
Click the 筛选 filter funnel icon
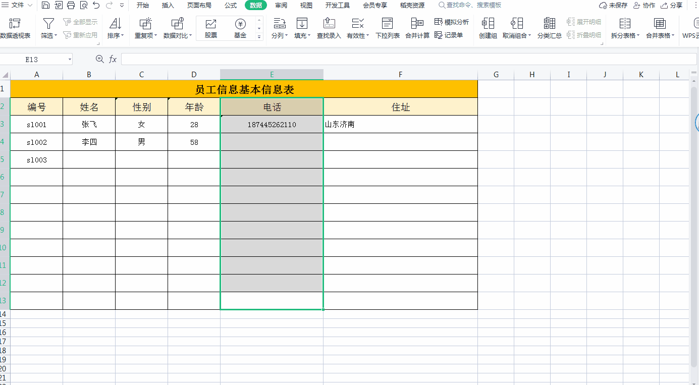point(48,23)
